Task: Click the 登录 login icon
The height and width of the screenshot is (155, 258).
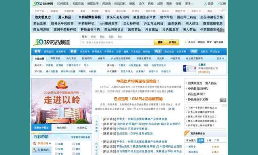Action: [x=206, y=4]
